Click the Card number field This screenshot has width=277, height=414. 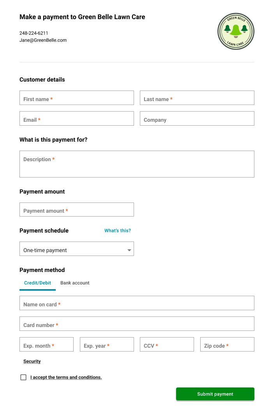[137, 323]
